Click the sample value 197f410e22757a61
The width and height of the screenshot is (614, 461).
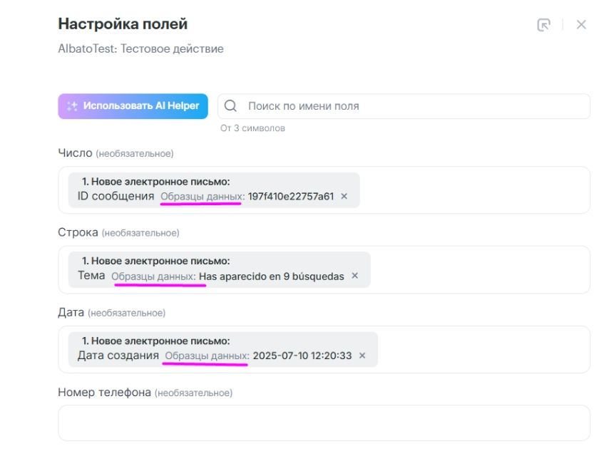[291, 197]
